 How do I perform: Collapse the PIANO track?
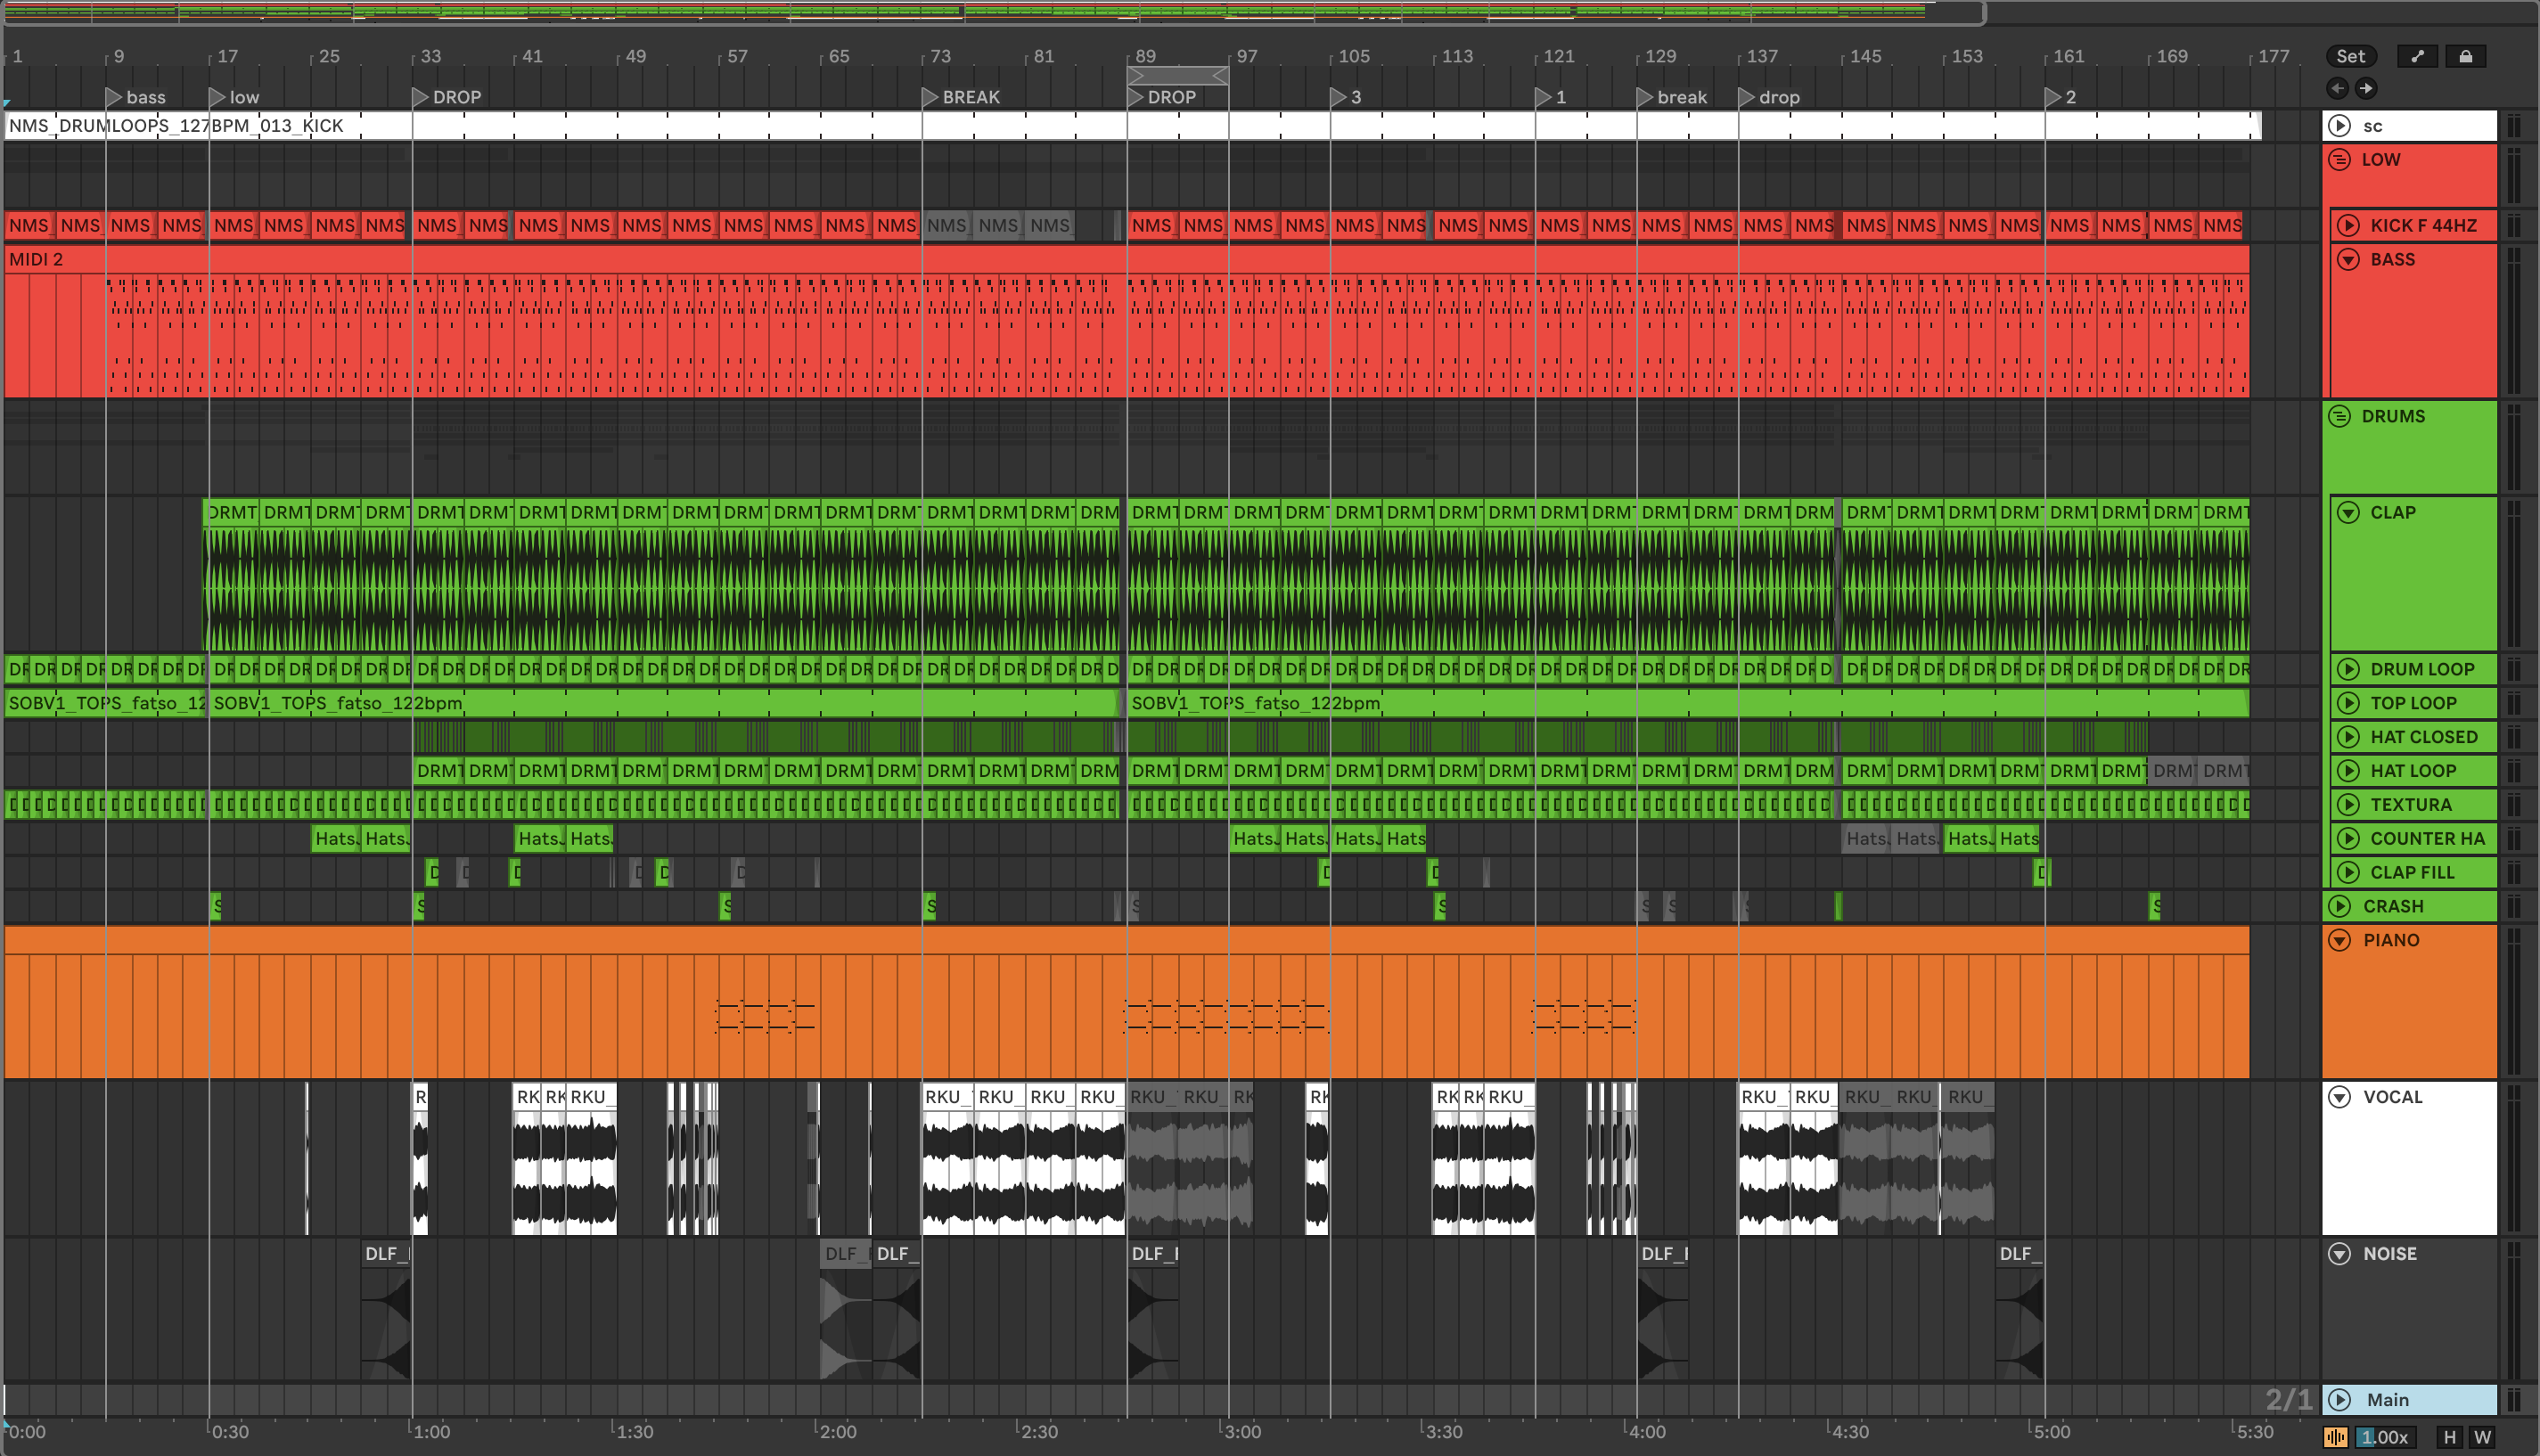[2339, 940]
